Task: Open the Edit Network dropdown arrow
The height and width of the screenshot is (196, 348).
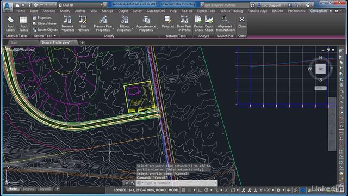Action: [x=90, y=29]
